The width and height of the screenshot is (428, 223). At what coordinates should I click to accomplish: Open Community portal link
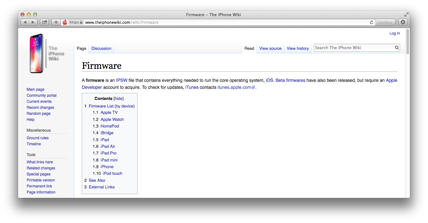(42, 95)
